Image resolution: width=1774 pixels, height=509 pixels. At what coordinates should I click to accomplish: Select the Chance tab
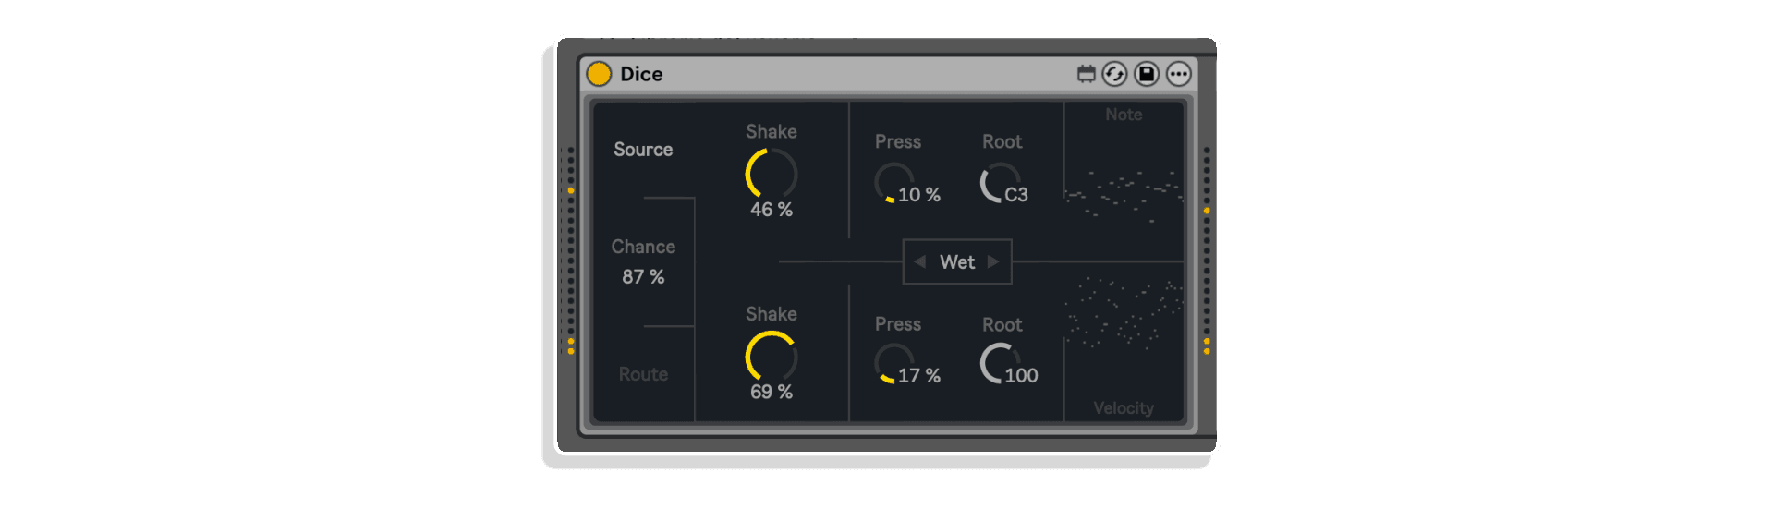point(643,247)
